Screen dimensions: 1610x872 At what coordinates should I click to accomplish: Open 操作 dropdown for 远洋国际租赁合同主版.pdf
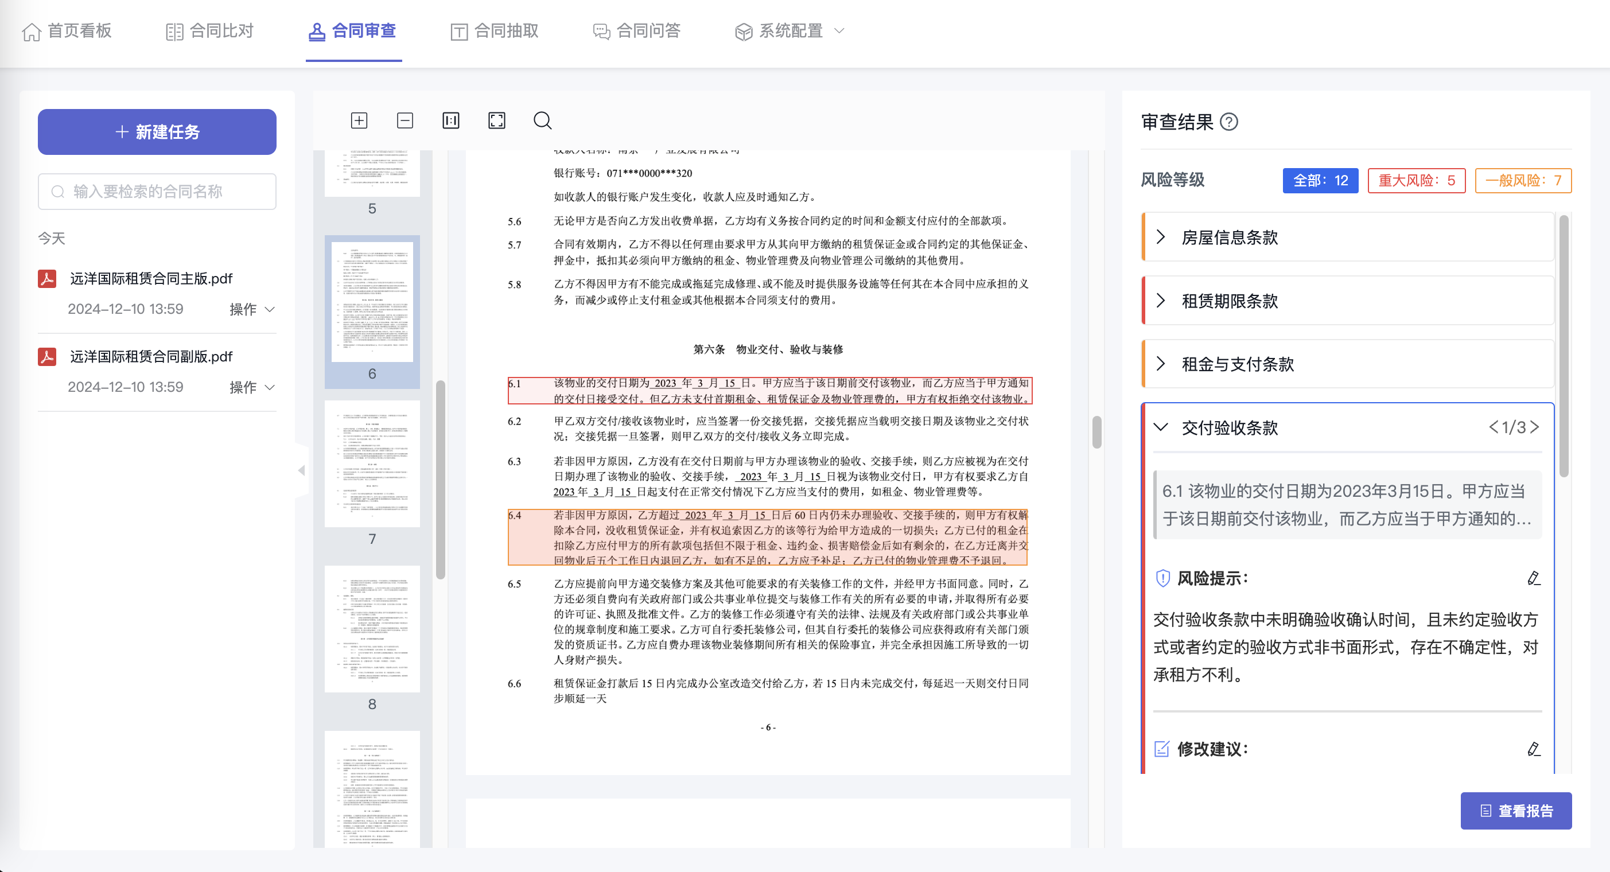pos(252,309)
